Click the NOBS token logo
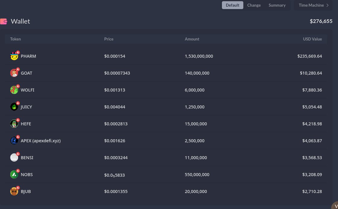 [x=14, y=174]
